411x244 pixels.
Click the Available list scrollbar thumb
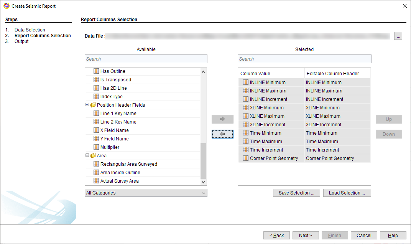[204, 161]
